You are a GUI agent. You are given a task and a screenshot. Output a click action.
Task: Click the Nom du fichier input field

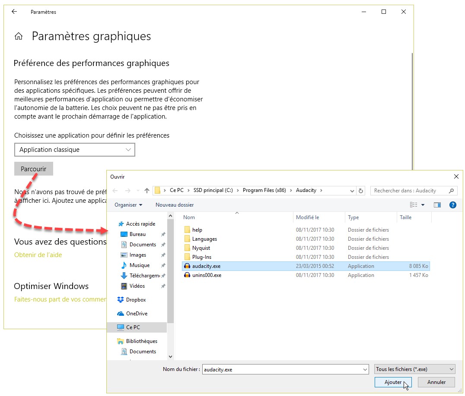pyautogui.click(x=282, y=370)
